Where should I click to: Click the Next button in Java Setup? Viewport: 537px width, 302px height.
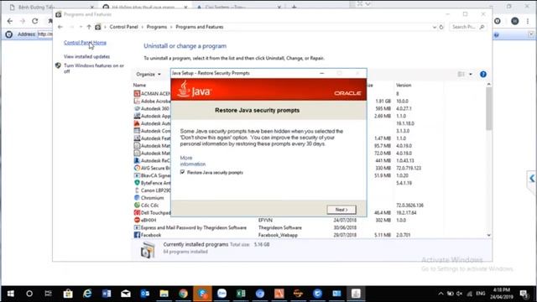[x=341, y=210]
